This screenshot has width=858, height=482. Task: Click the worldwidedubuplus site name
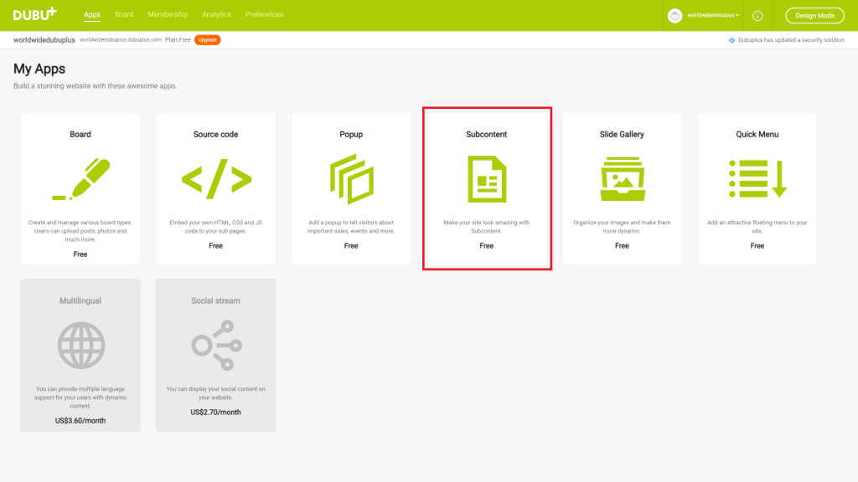click(44, 40)
